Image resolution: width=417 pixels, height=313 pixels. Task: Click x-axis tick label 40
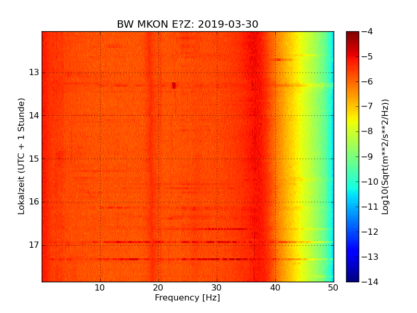point(275,288)
